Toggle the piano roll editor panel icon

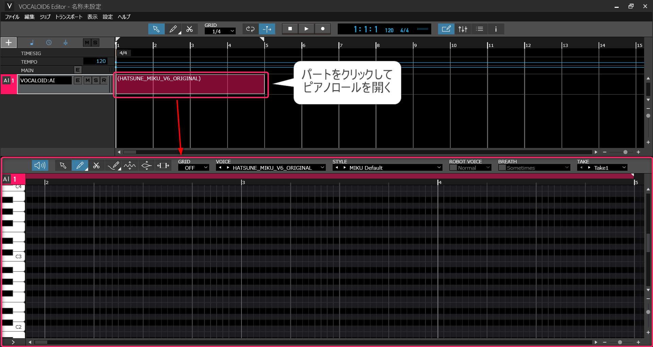(x=446, y=29)
